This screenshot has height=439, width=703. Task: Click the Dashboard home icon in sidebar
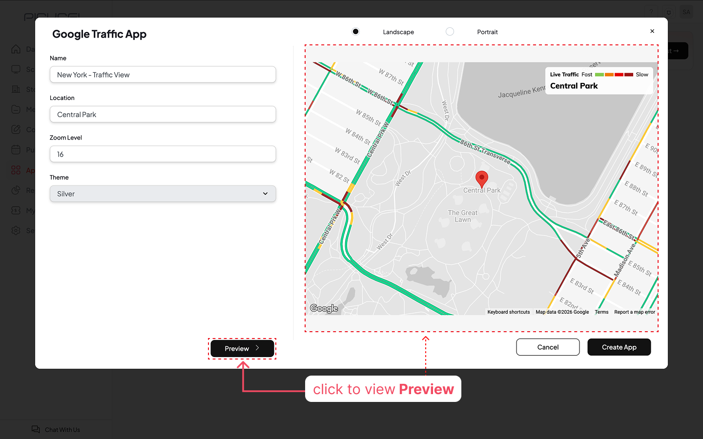16,49
